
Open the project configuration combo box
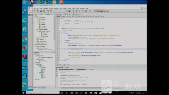(x=60, y=11)
